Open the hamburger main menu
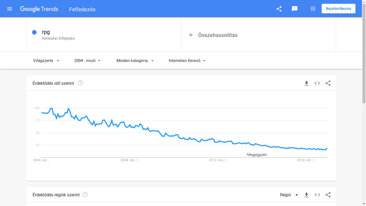 click(x=10, y=9)
